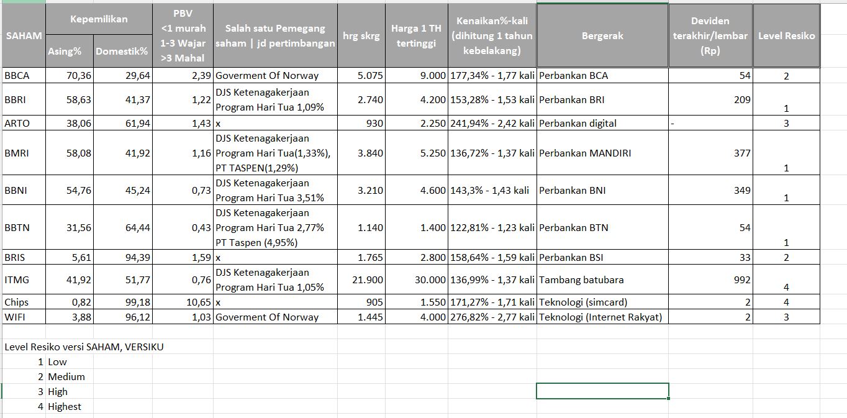
Task: Click the ITMG ticker cell
Action: pos(24,279)
